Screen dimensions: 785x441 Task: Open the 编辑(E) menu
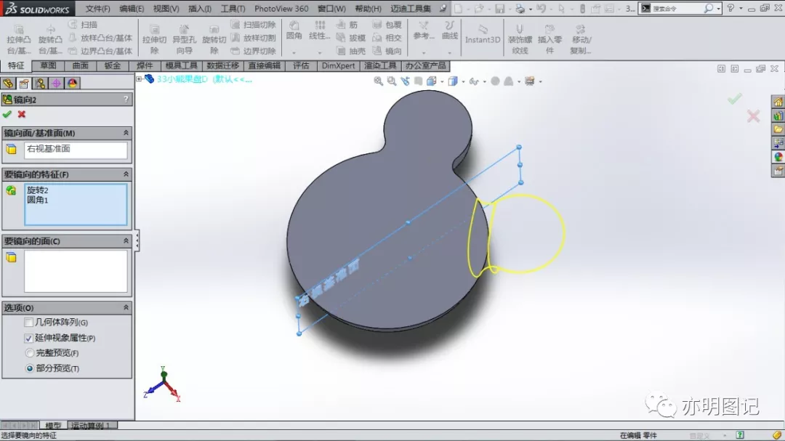click(x=132, y=9)
